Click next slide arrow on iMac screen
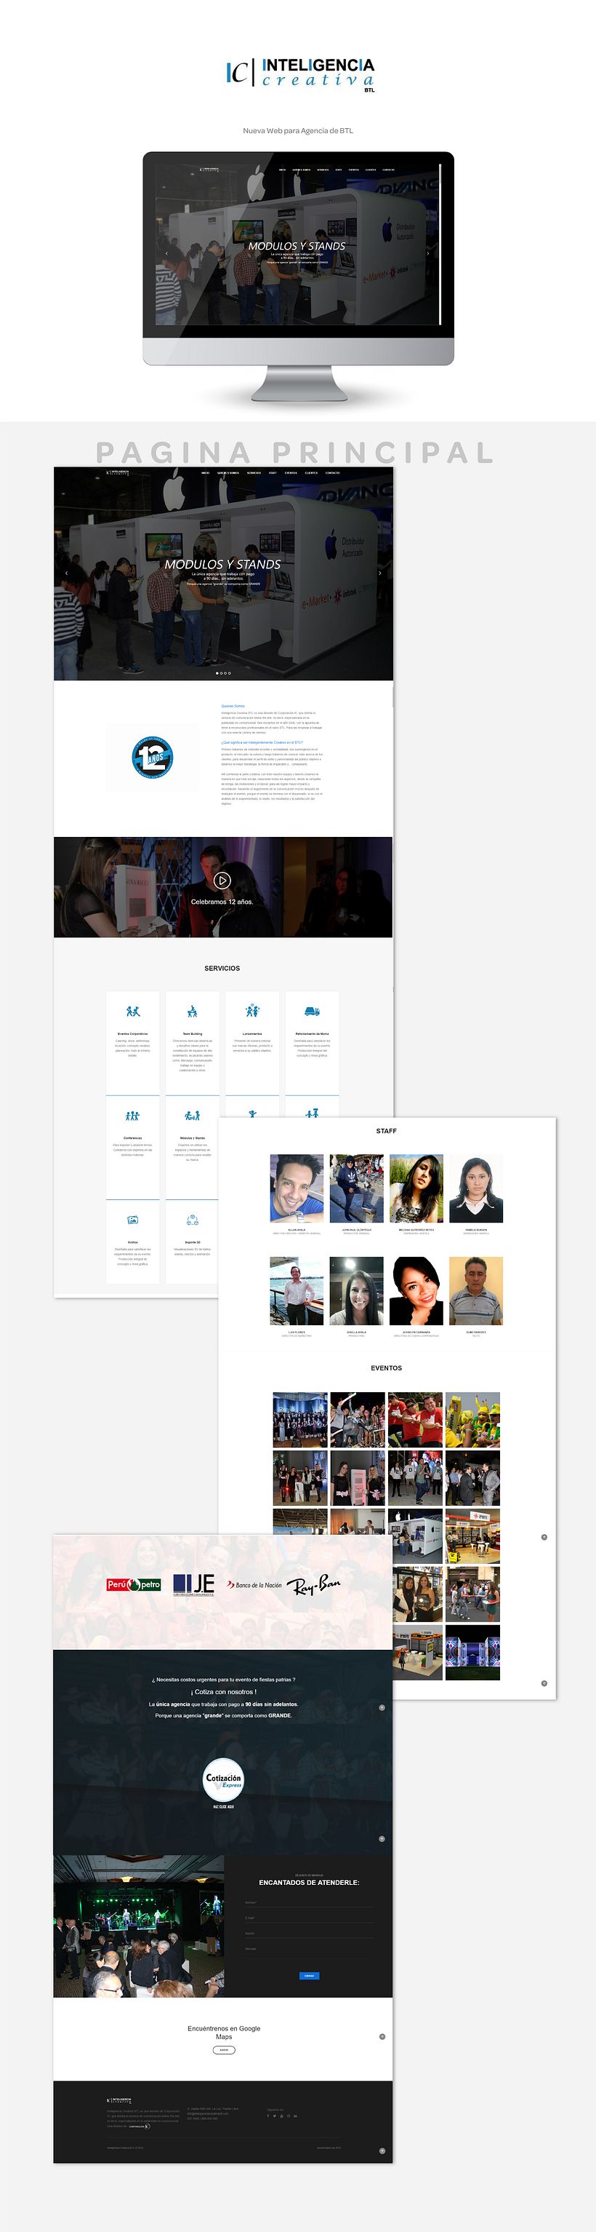596x2232 pixels. point(428,254)
